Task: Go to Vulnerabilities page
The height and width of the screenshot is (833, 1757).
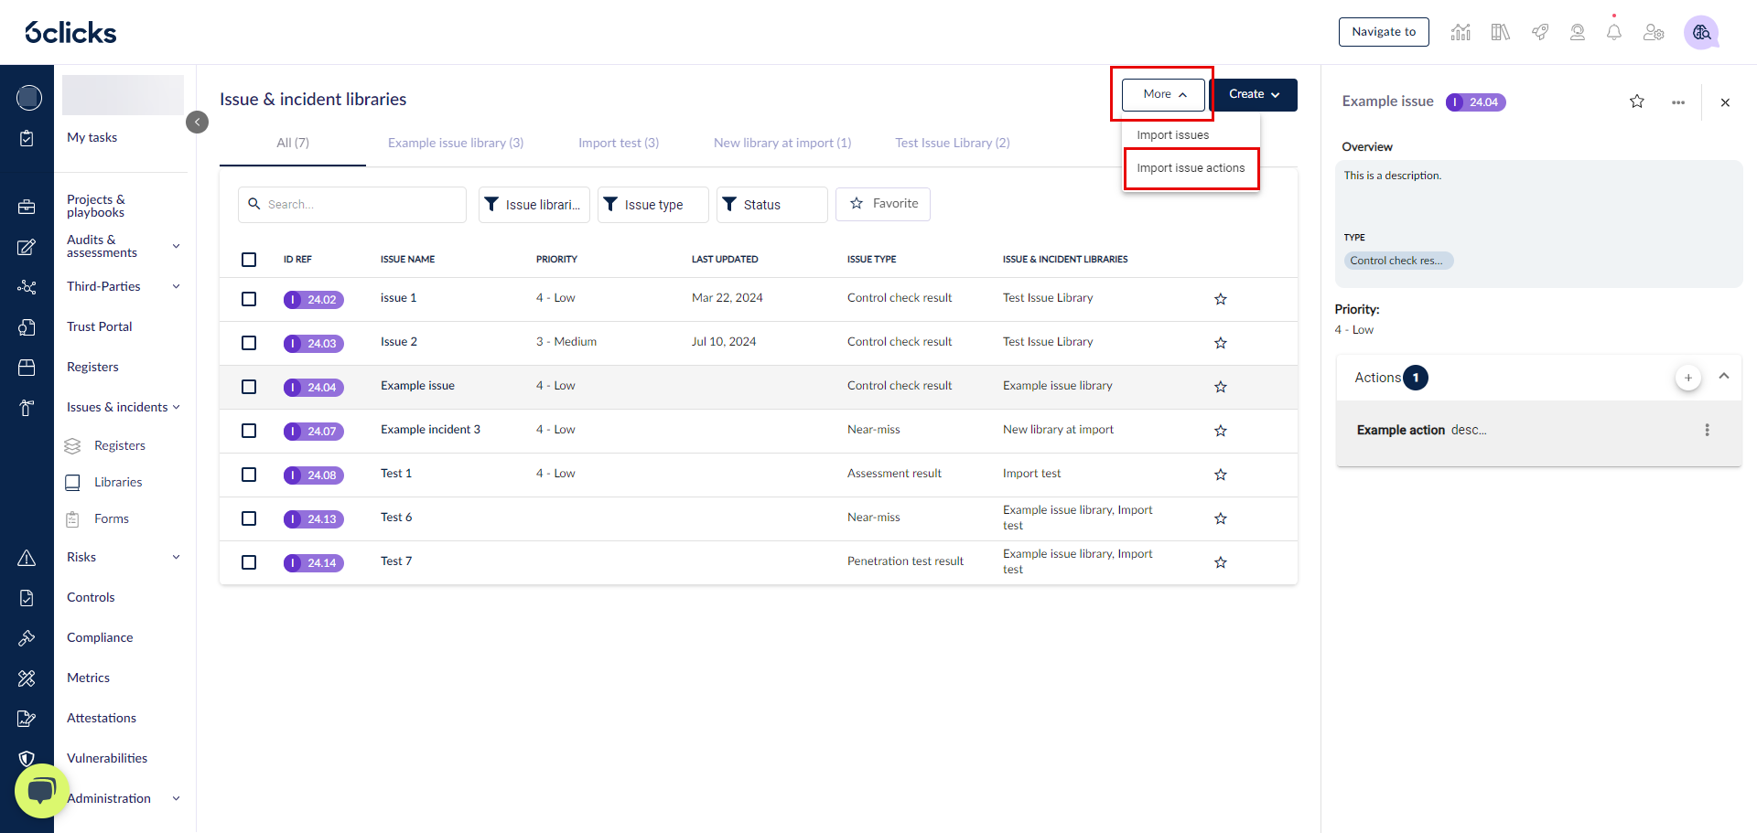Action: [x=107, y=758]
